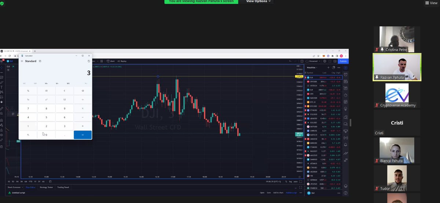This screenshot has width=440, height=203.
Task: Open the Stock Screener tab
Action: click(x=14, y=187)
